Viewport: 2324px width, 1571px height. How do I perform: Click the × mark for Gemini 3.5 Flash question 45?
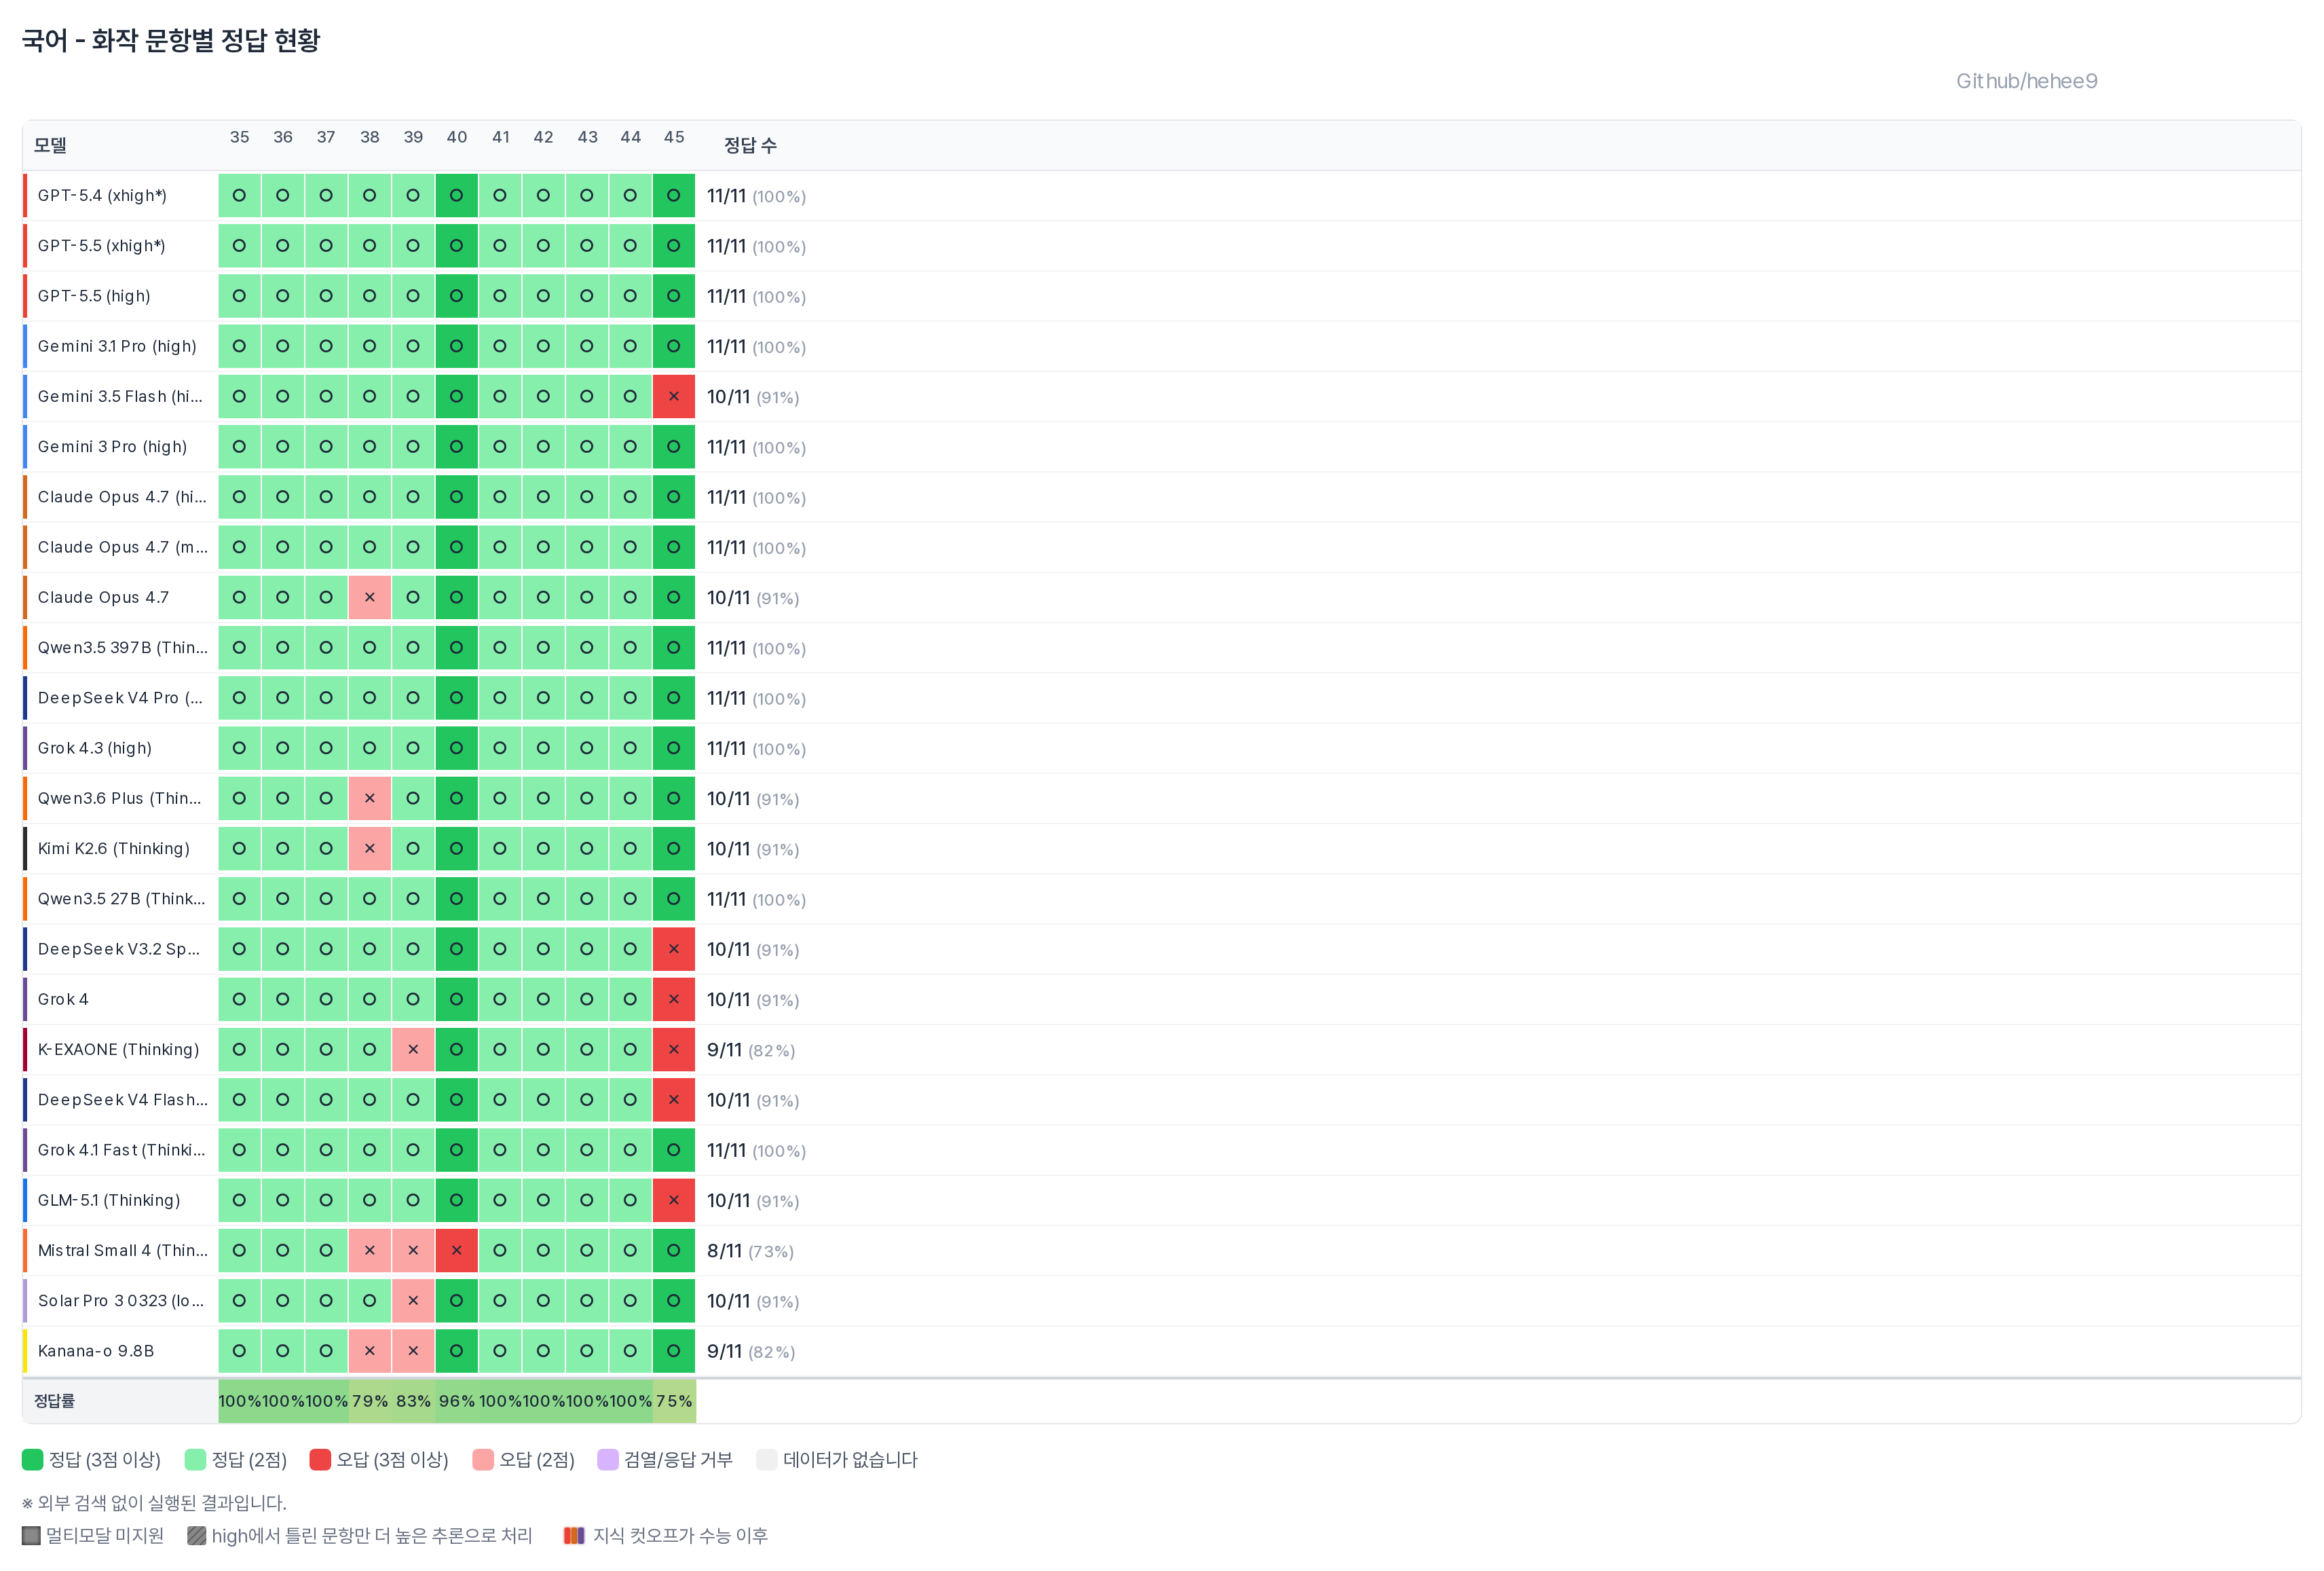click(674, 397)
